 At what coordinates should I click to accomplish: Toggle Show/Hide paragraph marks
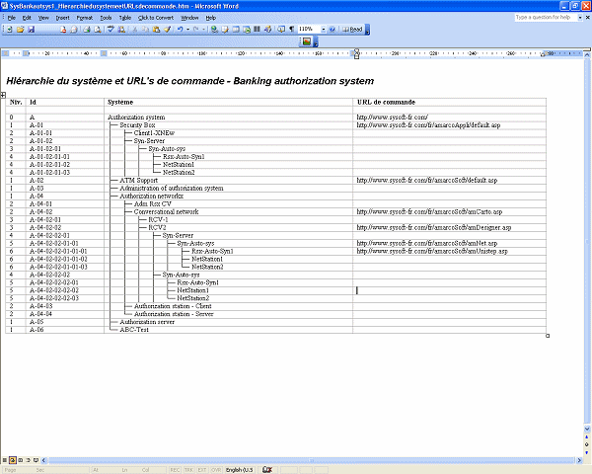pos(291,29)
